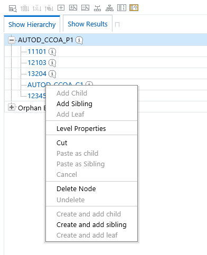Click the single-level hierarchy toolbar icon
Viewport: 207px width, 255px height.
pyautogui.click(x=97, y=8)
